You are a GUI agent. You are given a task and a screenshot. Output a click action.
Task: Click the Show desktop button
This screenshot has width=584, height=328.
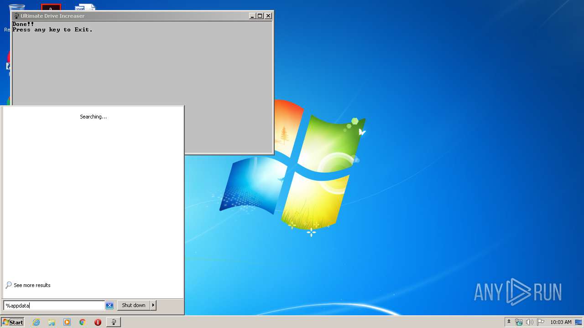pyautogui.click(x=579, y=322)
